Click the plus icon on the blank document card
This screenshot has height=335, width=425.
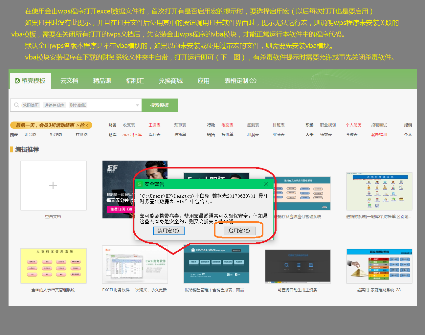(53, 185)
